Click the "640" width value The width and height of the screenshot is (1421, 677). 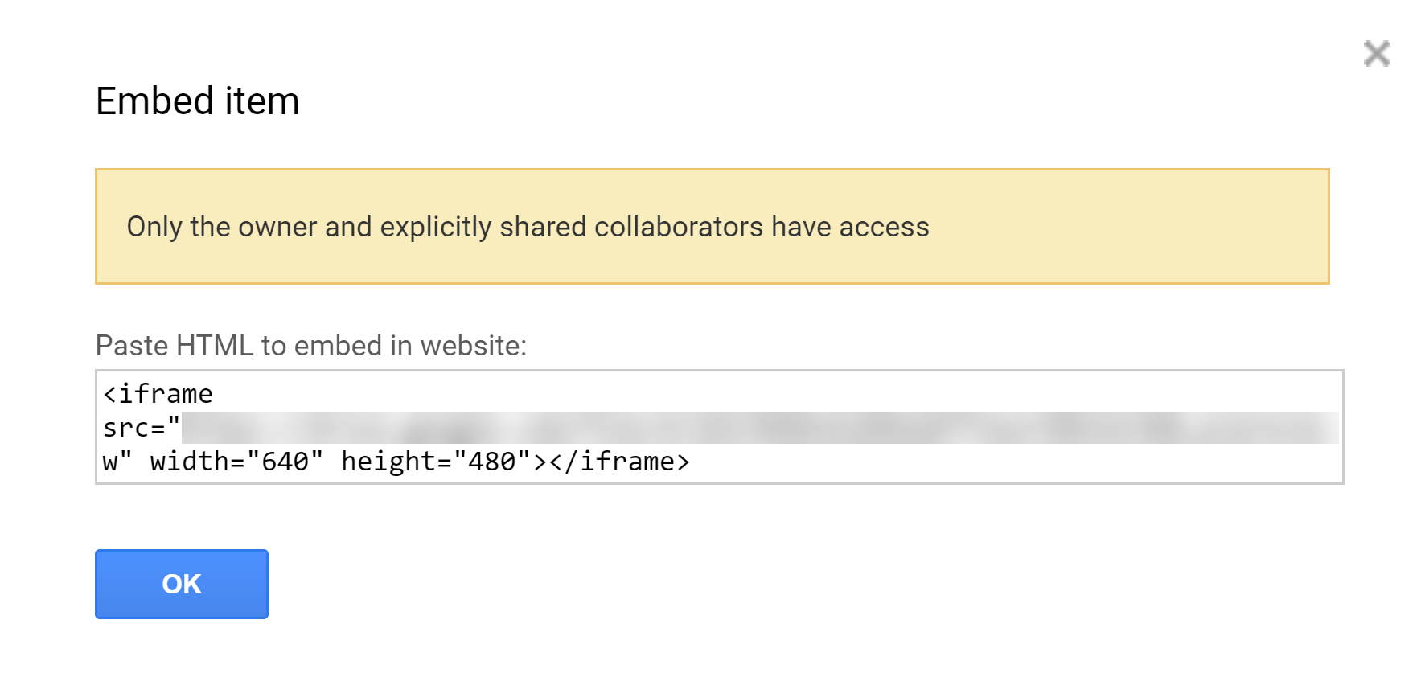[285, 462]
